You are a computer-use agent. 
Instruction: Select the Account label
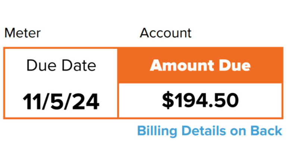[x=165, y=33]
